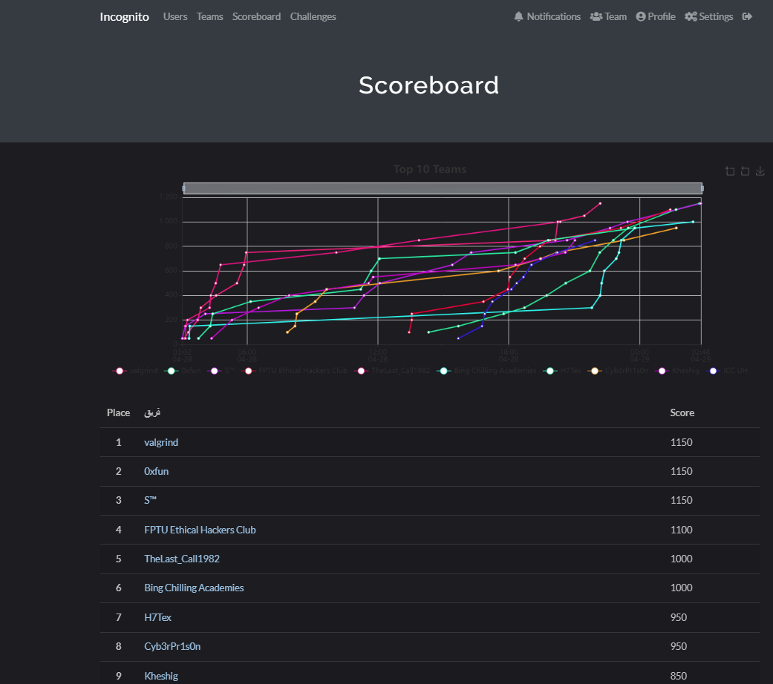773x684 pixels.
Task: Navigate to the Challenges section
Action: (x=313, y=16)
